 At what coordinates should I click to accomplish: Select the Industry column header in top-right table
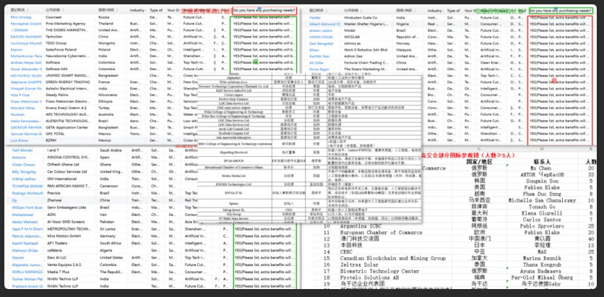tap(434, 12)
